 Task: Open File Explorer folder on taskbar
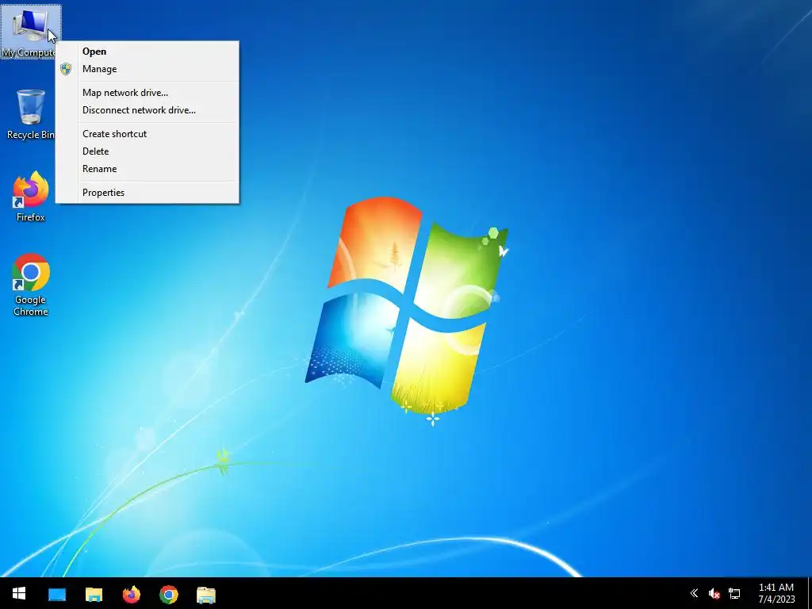click(94, 594)
